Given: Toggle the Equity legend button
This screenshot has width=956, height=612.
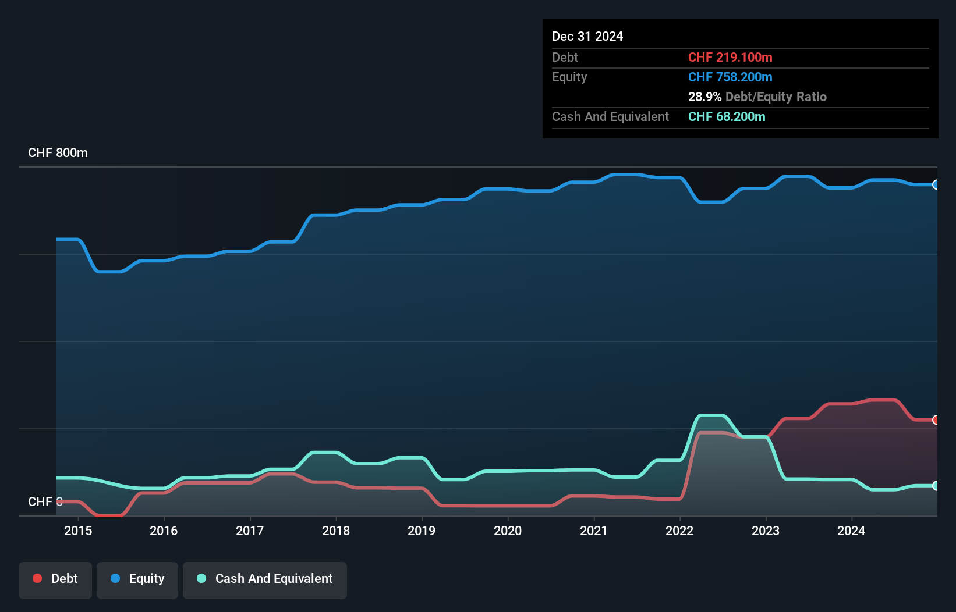Looking at the screenshot, I should [x=137, y=580].
